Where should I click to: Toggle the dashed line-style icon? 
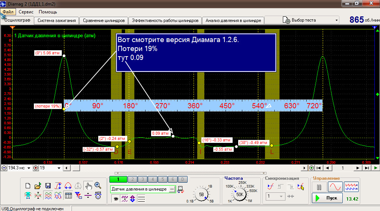(x=141, y=199)
